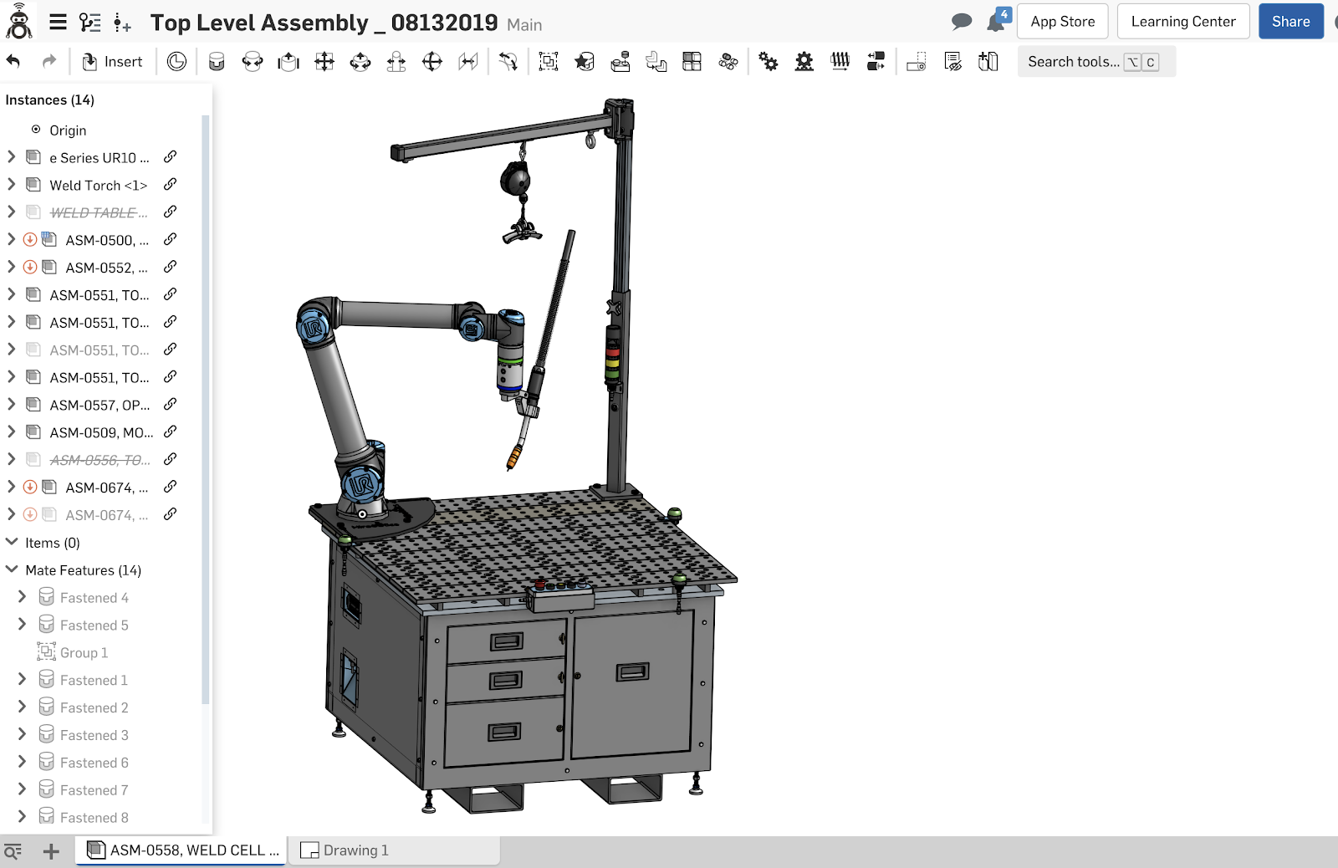Click link icon beside Weld Torch
Screen dimensions: 1338x868
coord(170,185)
